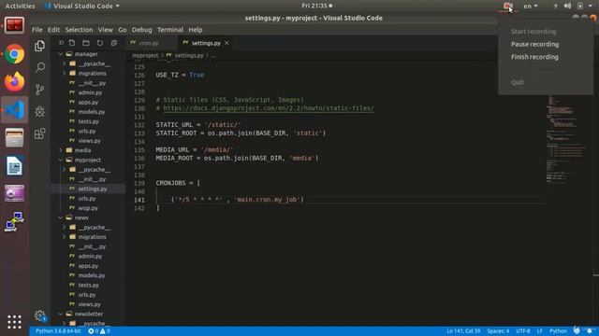Viewport: 599px width, 336px height.
Task: Click line number 139 in the gutter
Action: 139,183
